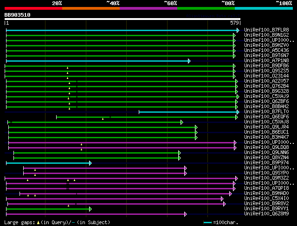Select hit label UniRef100_Q9SZS5
The image size is (297, 226).
[266, 71]
